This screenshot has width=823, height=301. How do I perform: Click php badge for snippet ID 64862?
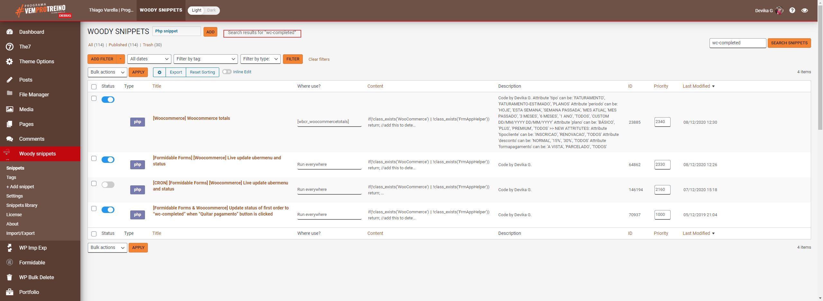click(x=138, y=165)
